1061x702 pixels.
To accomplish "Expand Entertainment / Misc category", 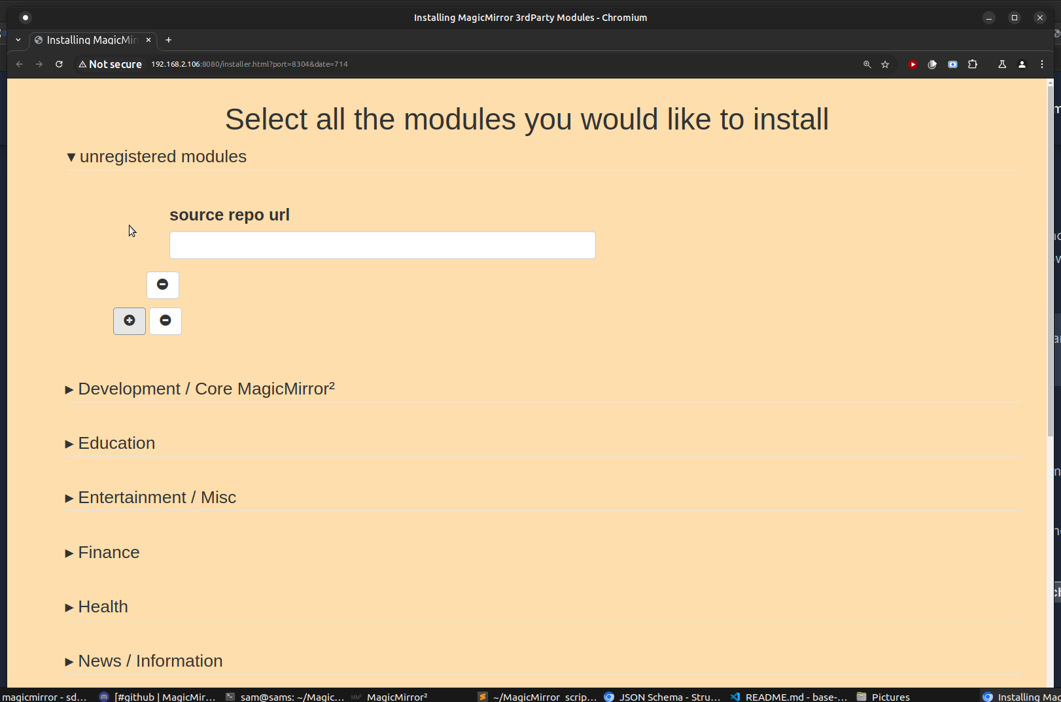I will pos(150,497).
